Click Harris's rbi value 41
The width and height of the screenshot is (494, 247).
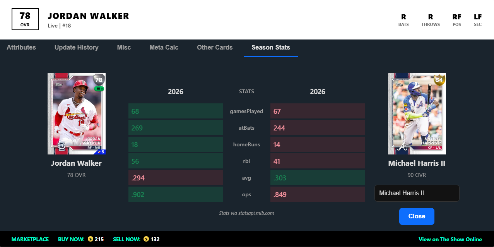(318, 161)
